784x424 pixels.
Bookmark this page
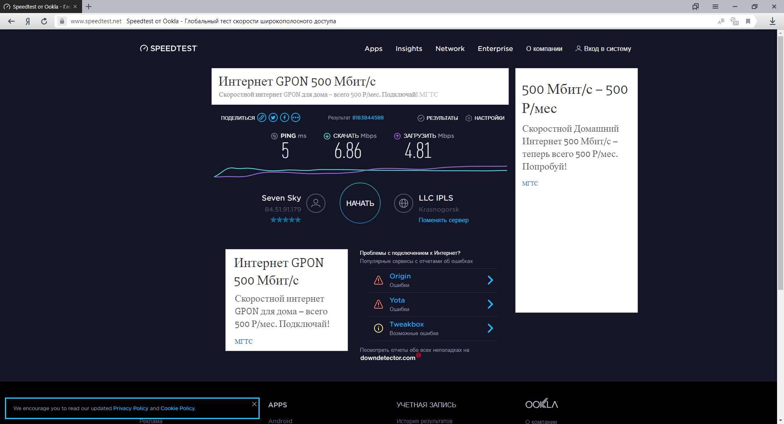(x=748, y=21)
